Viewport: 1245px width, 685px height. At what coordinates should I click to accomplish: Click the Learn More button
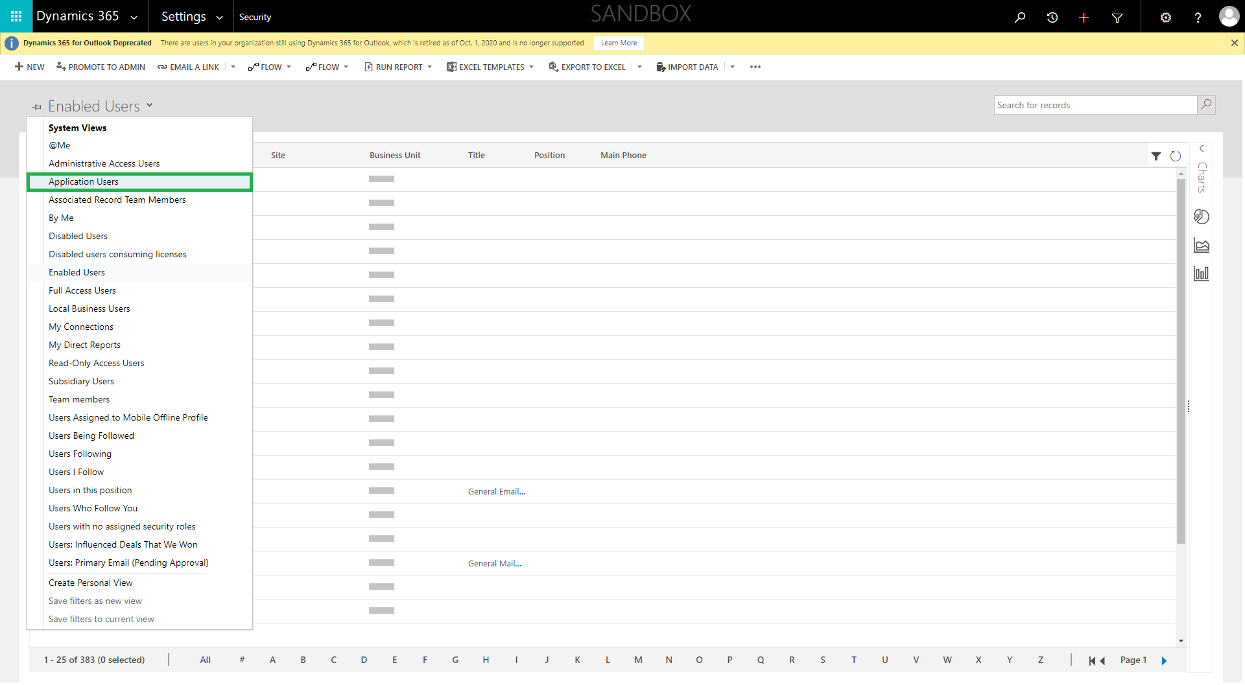618,43
